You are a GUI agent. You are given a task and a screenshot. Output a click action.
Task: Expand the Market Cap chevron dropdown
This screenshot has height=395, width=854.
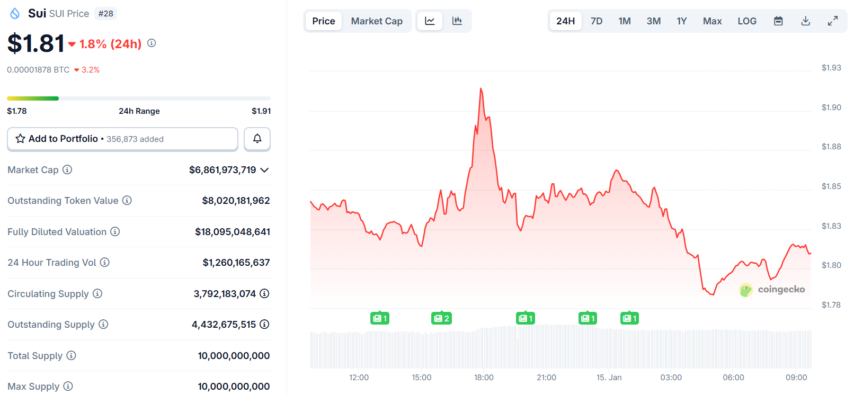coord(265,170)
